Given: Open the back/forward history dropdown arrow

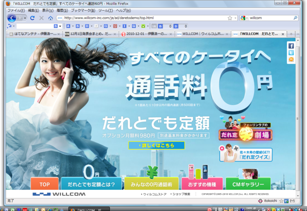Looking at the screenshot, I should click(x=25, y=18).
